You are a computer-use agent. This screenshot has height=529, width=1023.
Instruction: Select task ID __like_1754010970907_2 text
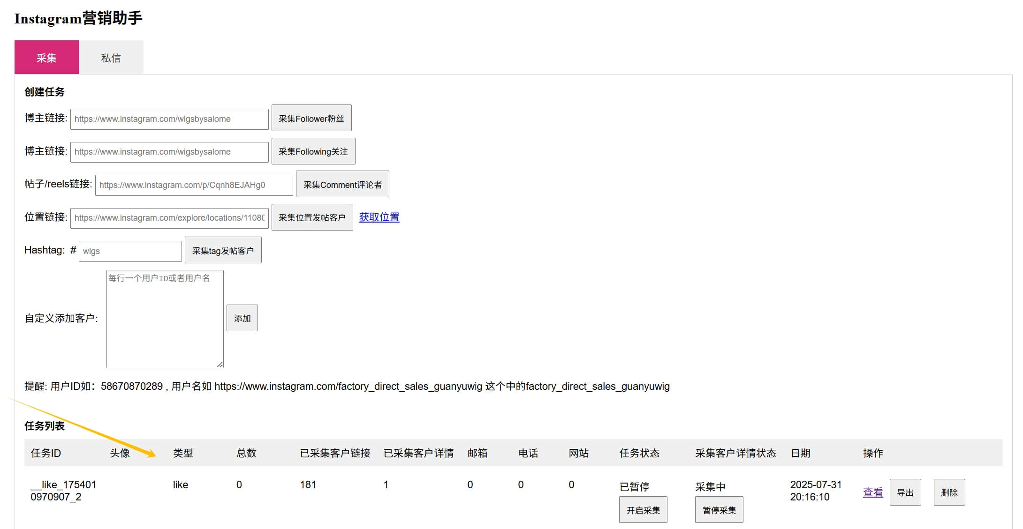pyautogui.click(x=63, y=491)
